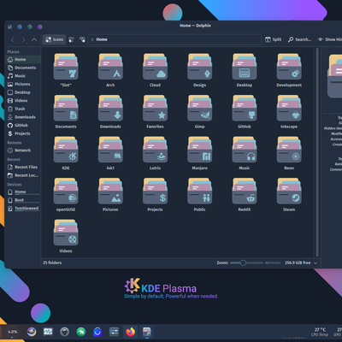This screenshot has width=342, height=342.
Task: Select the Development folder icon
Action: pos(289,67)
